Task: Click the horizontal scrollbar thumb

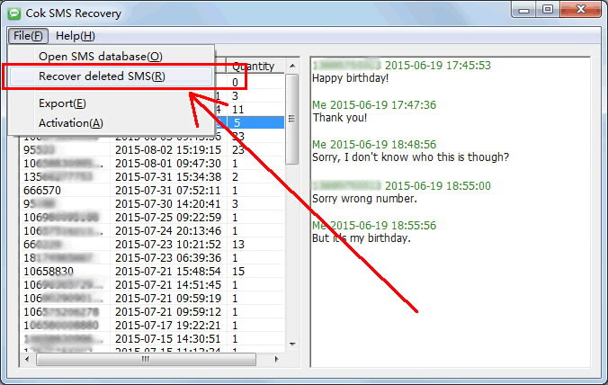Action: tap(146, 360)
